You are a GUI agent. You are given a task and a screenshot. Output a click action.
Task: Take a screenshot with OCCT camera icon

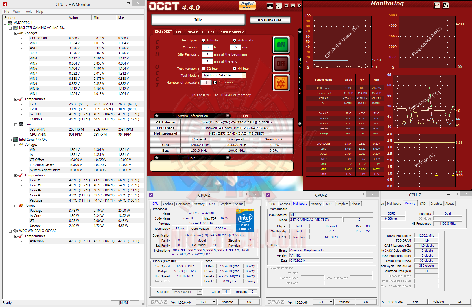click(270, 6)
